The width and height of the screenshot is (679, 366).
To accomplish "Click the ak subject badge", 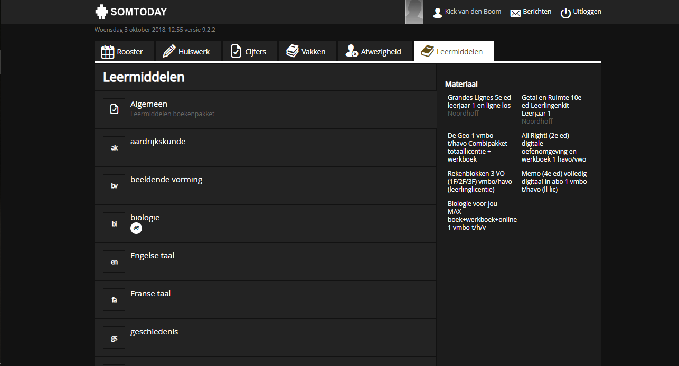I will tap(114, 147).
